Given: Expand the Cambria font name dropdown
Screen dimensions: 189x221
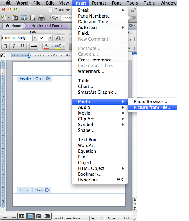Looking at the screenshot, I should 35,38.
